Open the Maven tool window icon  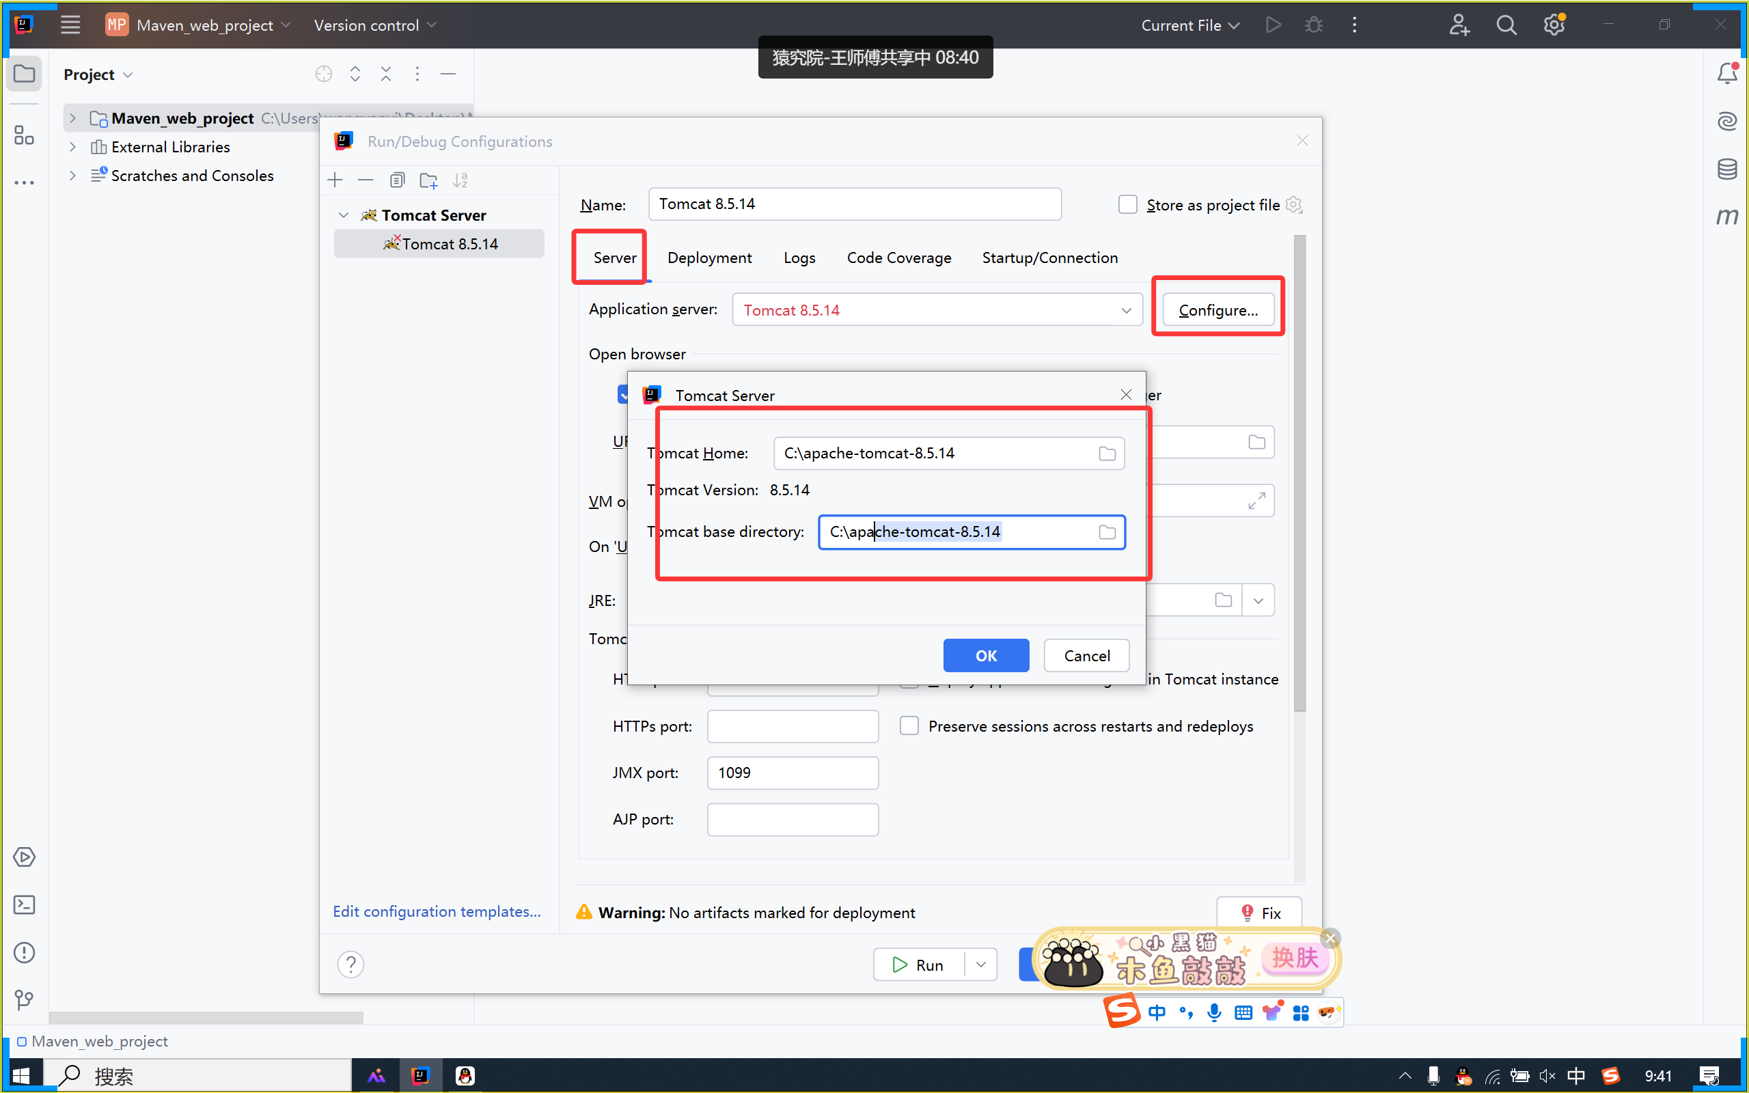pos(1727,216)
